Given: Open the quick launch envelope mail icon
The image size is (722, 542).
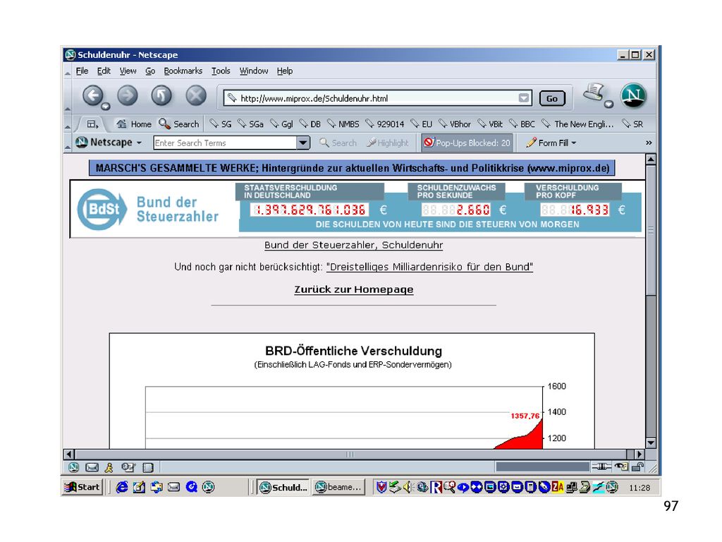Looking at the screenshot, I should click(173, 487).
